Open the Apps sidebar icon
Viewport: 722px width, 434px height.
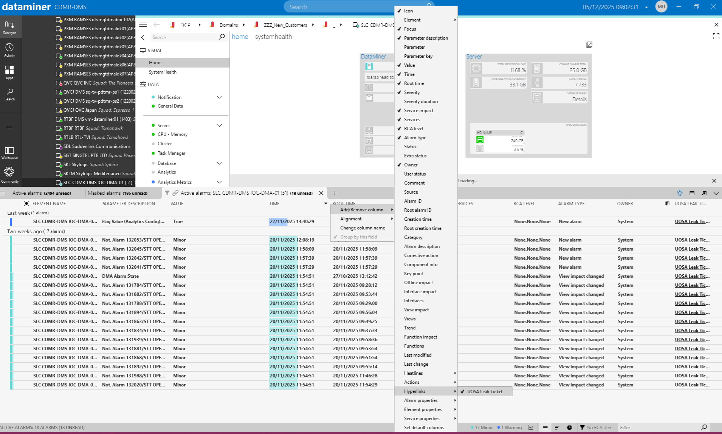9,72
